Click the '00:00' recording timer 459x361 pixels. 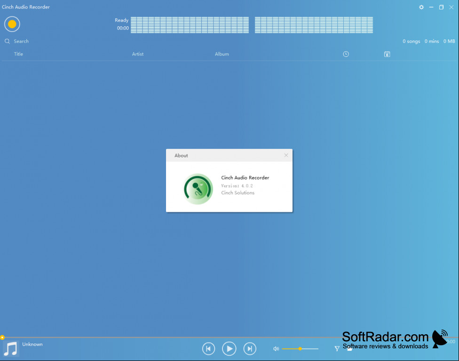(x=123, y=28)
